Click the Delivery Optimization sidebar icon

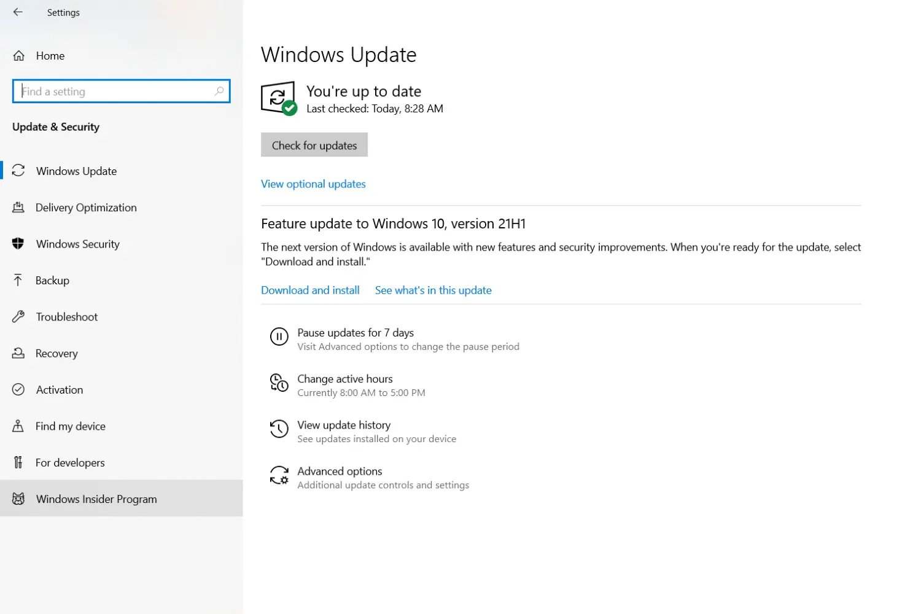(x=18, y=208)
